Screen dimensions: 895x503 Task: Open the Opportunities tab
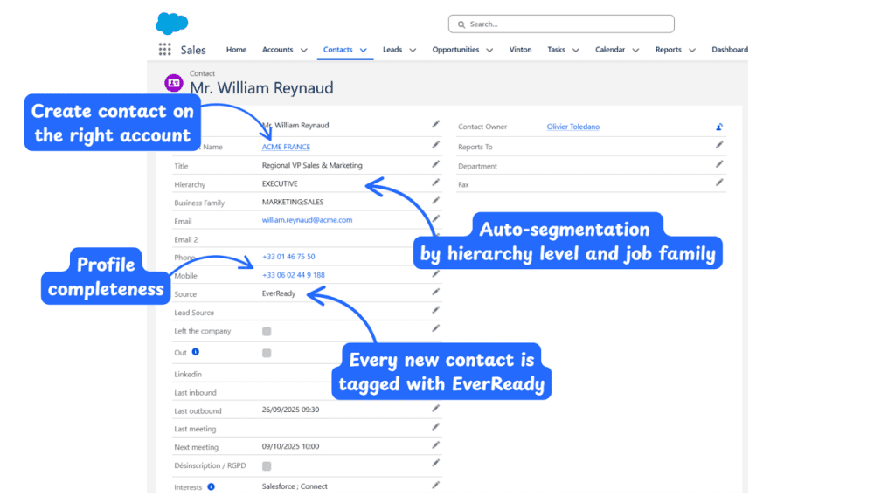(455, 50)
